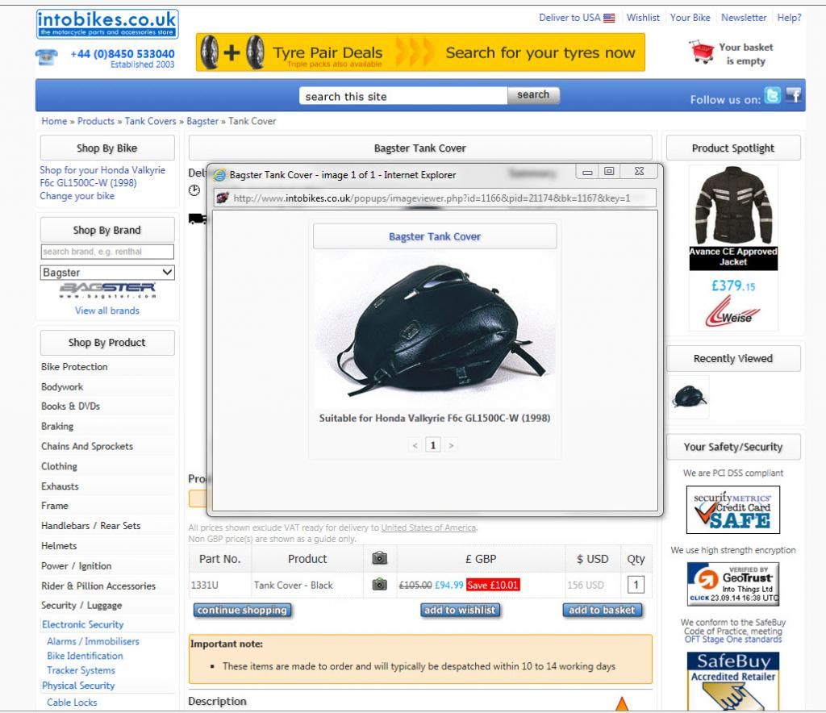Open Tracker Systems link

click(x=81, y=669)
